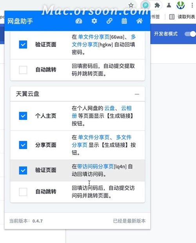Open the dashboard gauge icon in header

(79, 21)
